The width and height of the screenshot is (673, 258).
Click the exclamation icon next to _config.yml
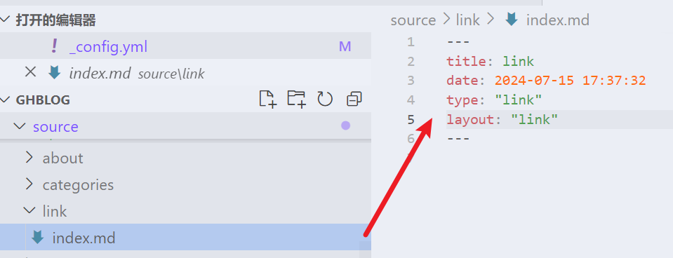tap(54, 46)
